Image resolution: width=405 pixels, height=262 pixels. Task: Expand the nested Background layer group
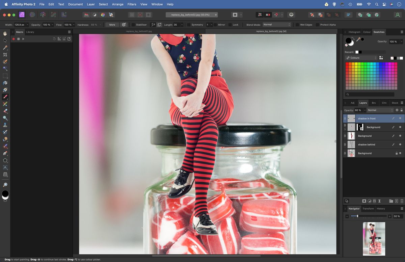[345, 129]
